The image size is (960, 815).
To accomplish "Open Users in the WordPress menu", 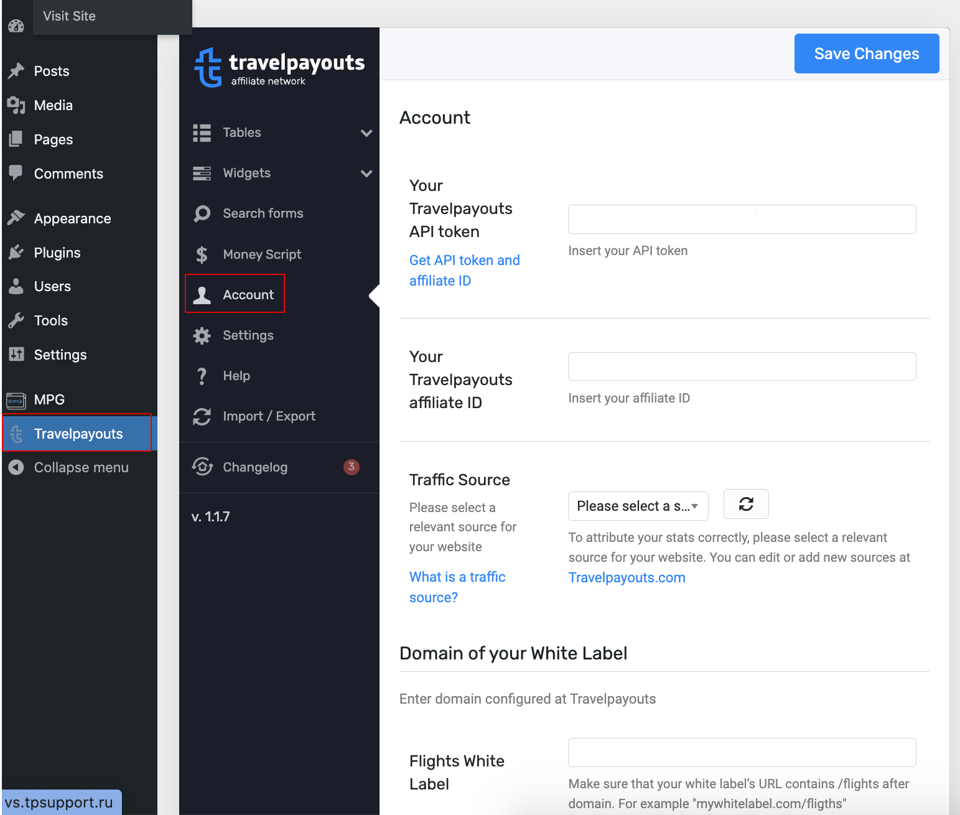I will (x=52, y=286).
